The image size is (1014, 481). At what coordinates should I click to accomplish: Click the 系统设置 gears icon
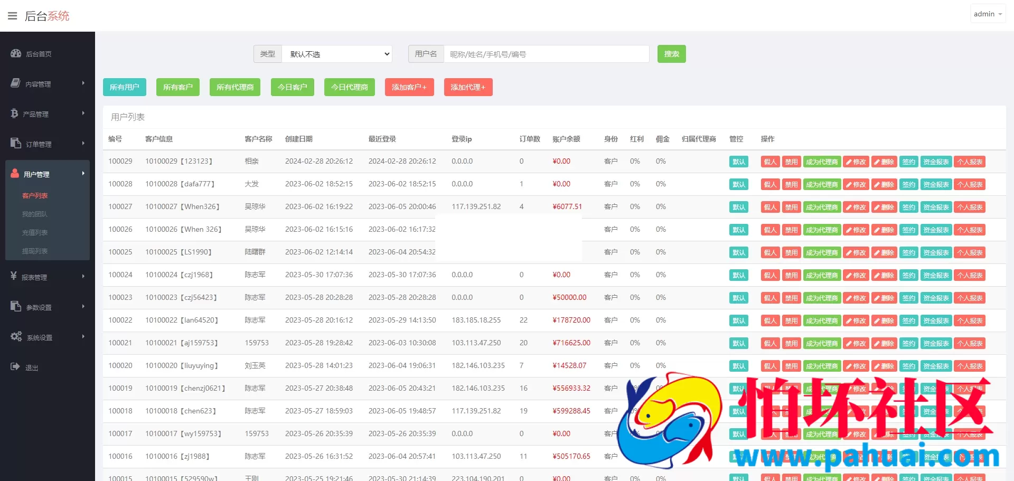pyautogui.click(x=16, y=337)
